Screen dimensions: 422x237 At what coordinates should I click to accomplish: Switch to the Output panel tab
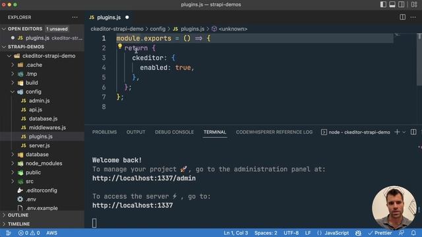click(x=136, y=132)
